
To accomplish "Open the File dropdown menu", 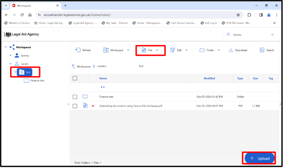I will [150, 50].
